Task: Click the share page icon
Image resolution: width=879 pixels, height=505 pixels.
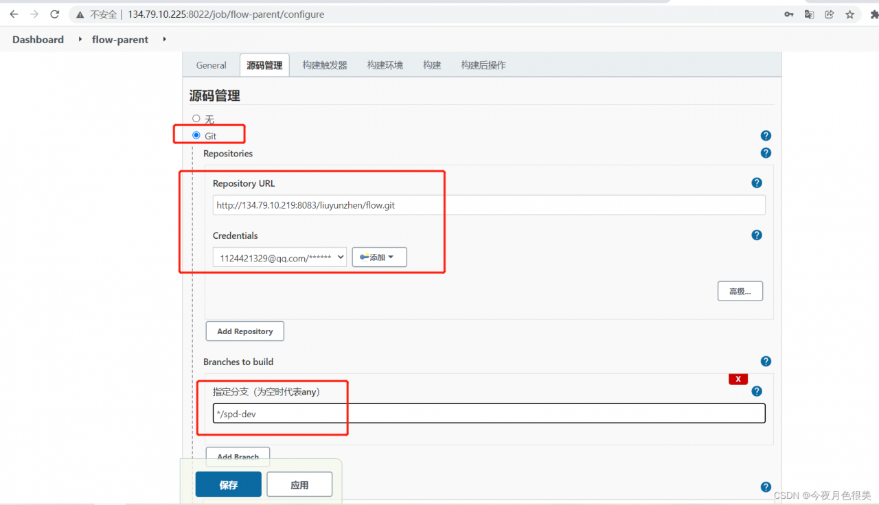Action: (830, 14)
